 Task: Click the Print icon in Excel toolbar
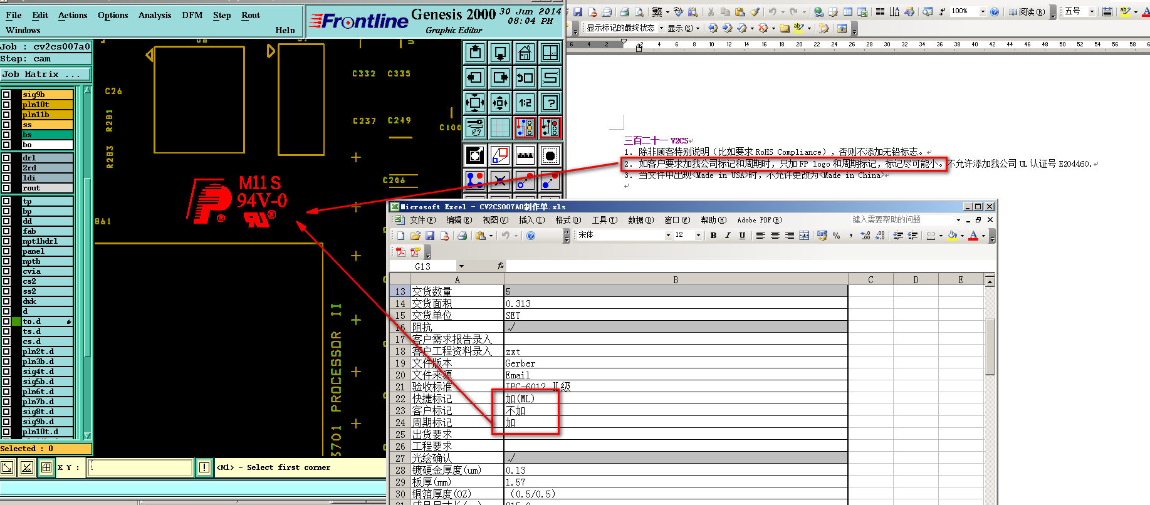tap(462, 236)
